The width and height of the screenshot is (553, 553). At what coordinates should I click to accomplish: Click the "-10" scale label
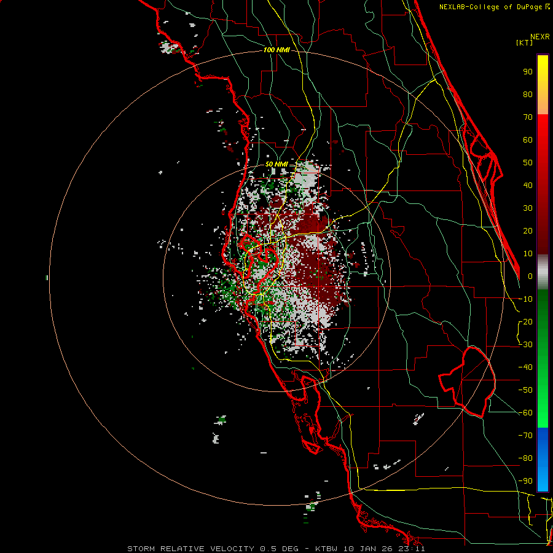pos(525,299)
